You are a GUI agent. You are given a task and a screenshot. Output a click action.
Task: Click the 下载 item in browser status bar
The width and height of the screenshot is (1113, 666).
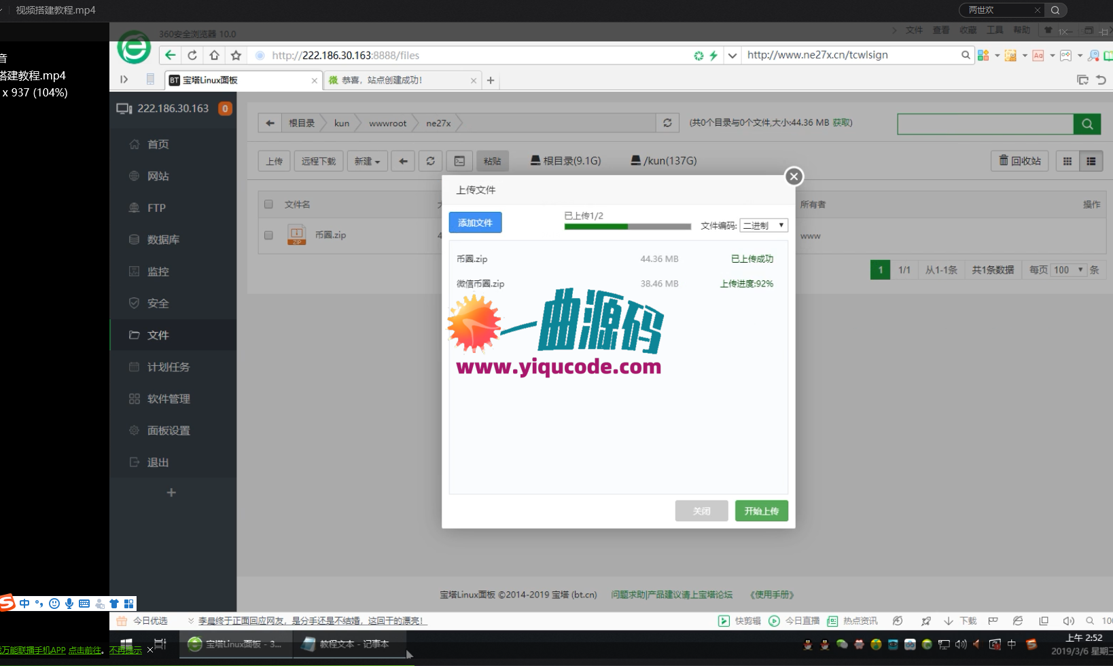(x=961, y=621)
